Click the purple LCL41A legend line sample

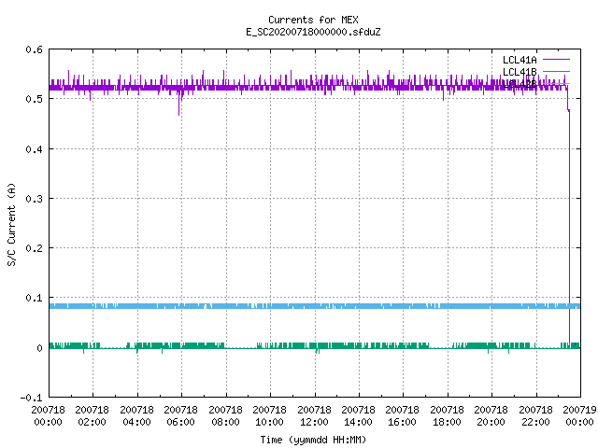click(x=556, y=60)
